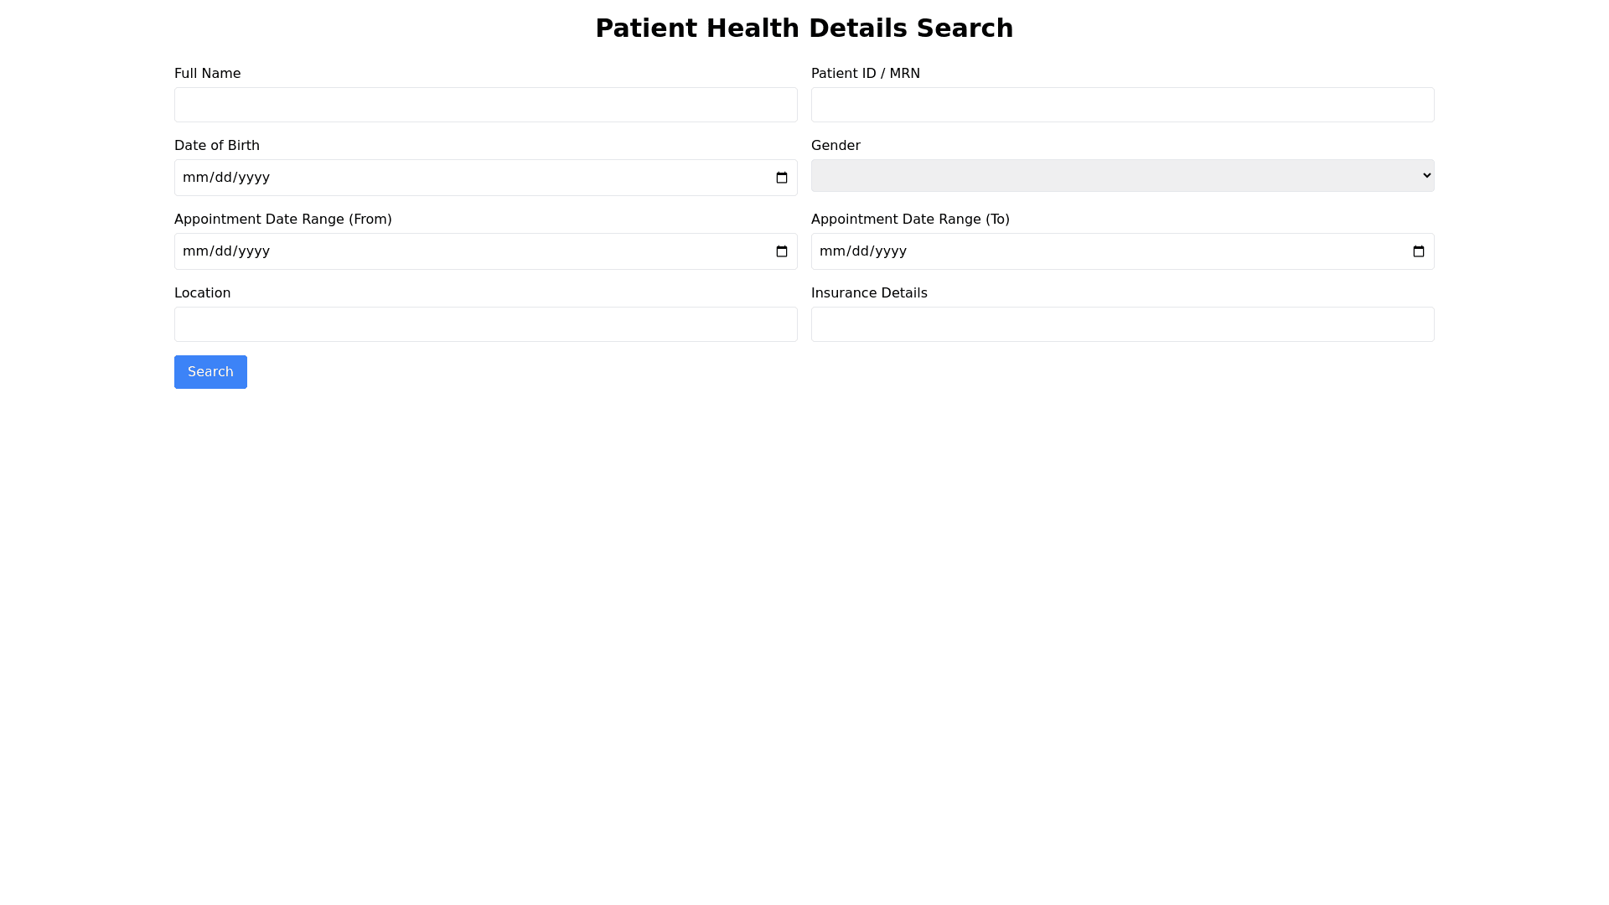Click into the Patient ID / MRN field
Screen dimensions: 1609x905
click(x=1122, y=105)
